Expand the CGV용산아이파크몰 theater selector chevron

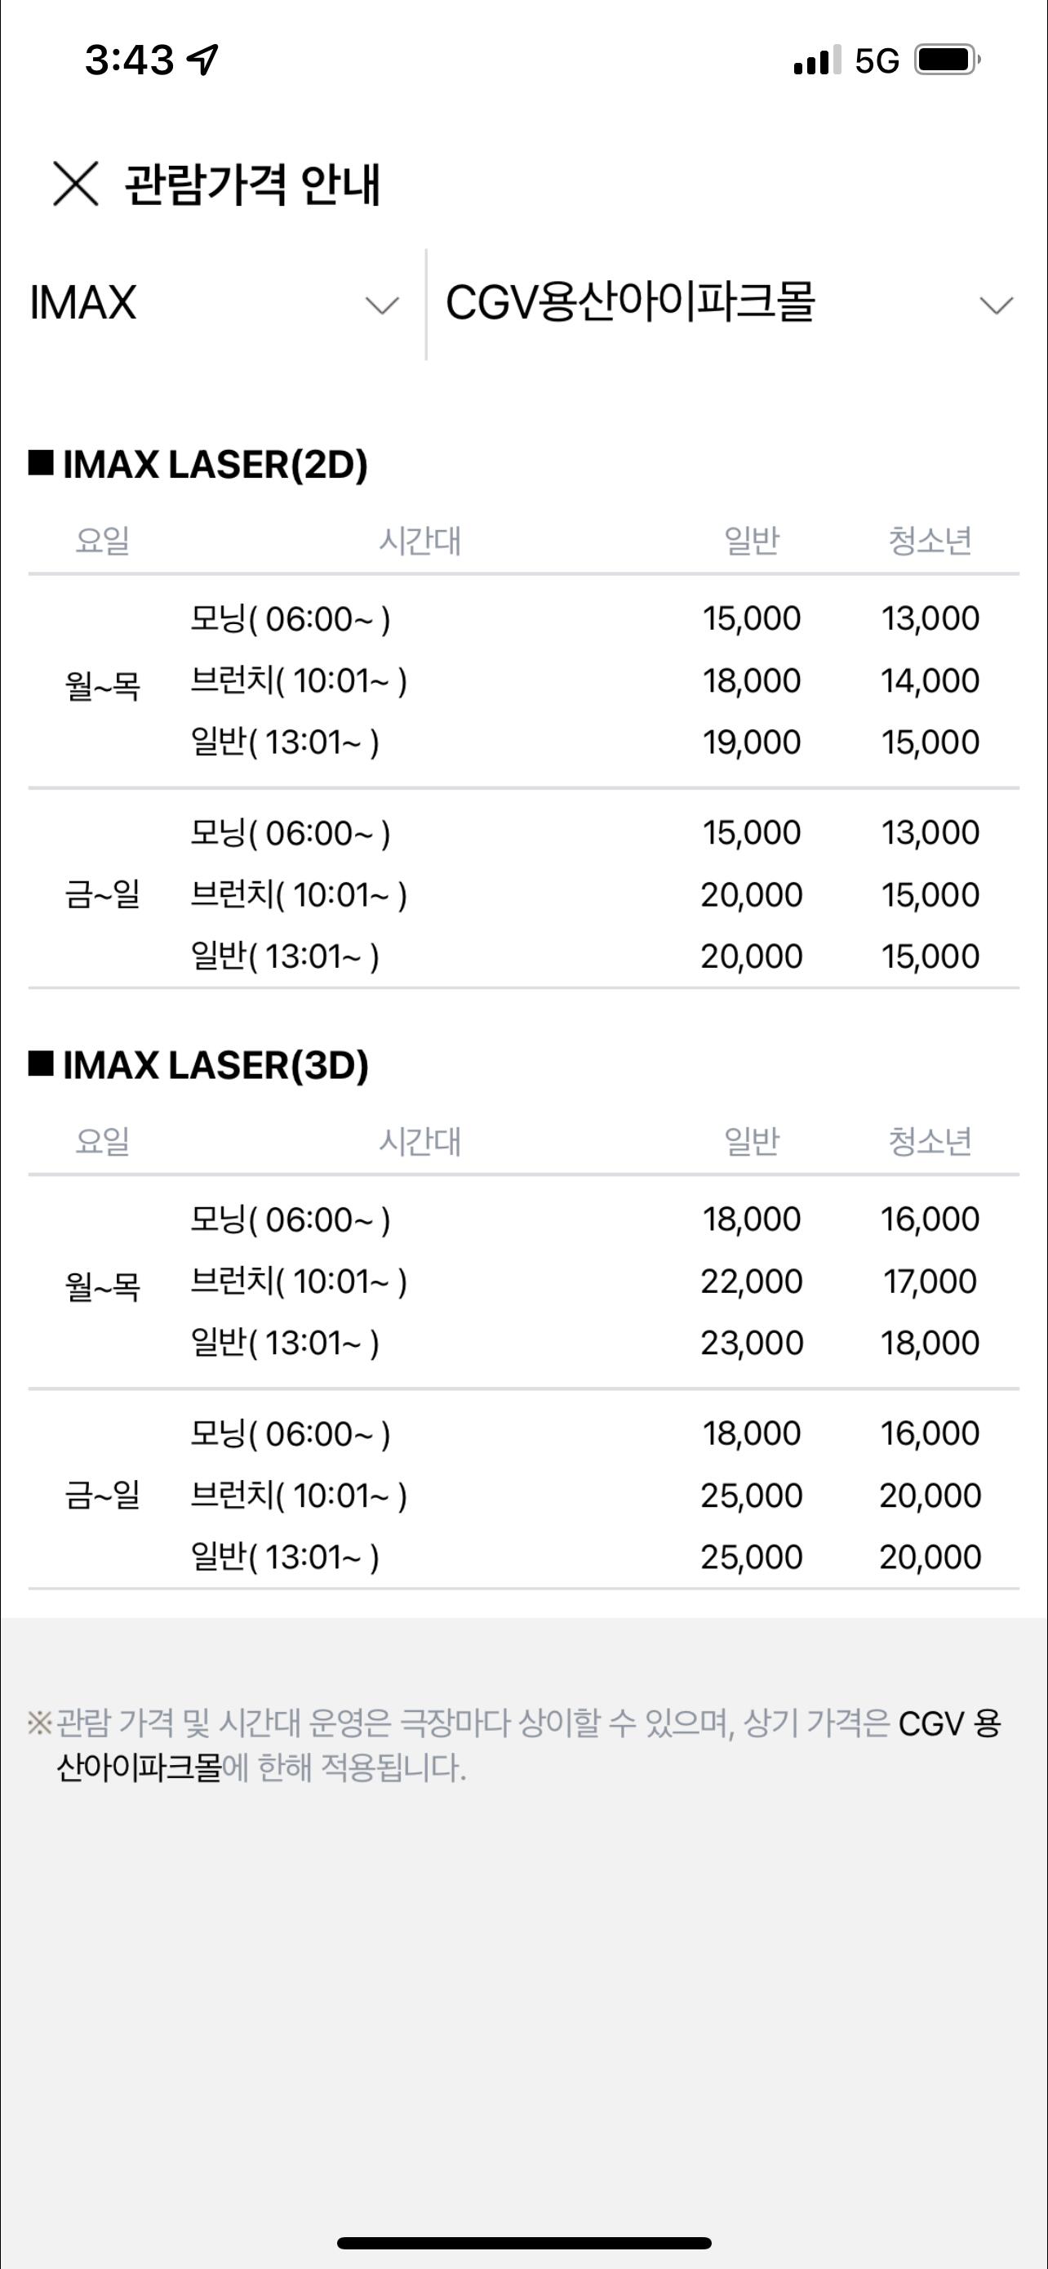click(996, 305)
